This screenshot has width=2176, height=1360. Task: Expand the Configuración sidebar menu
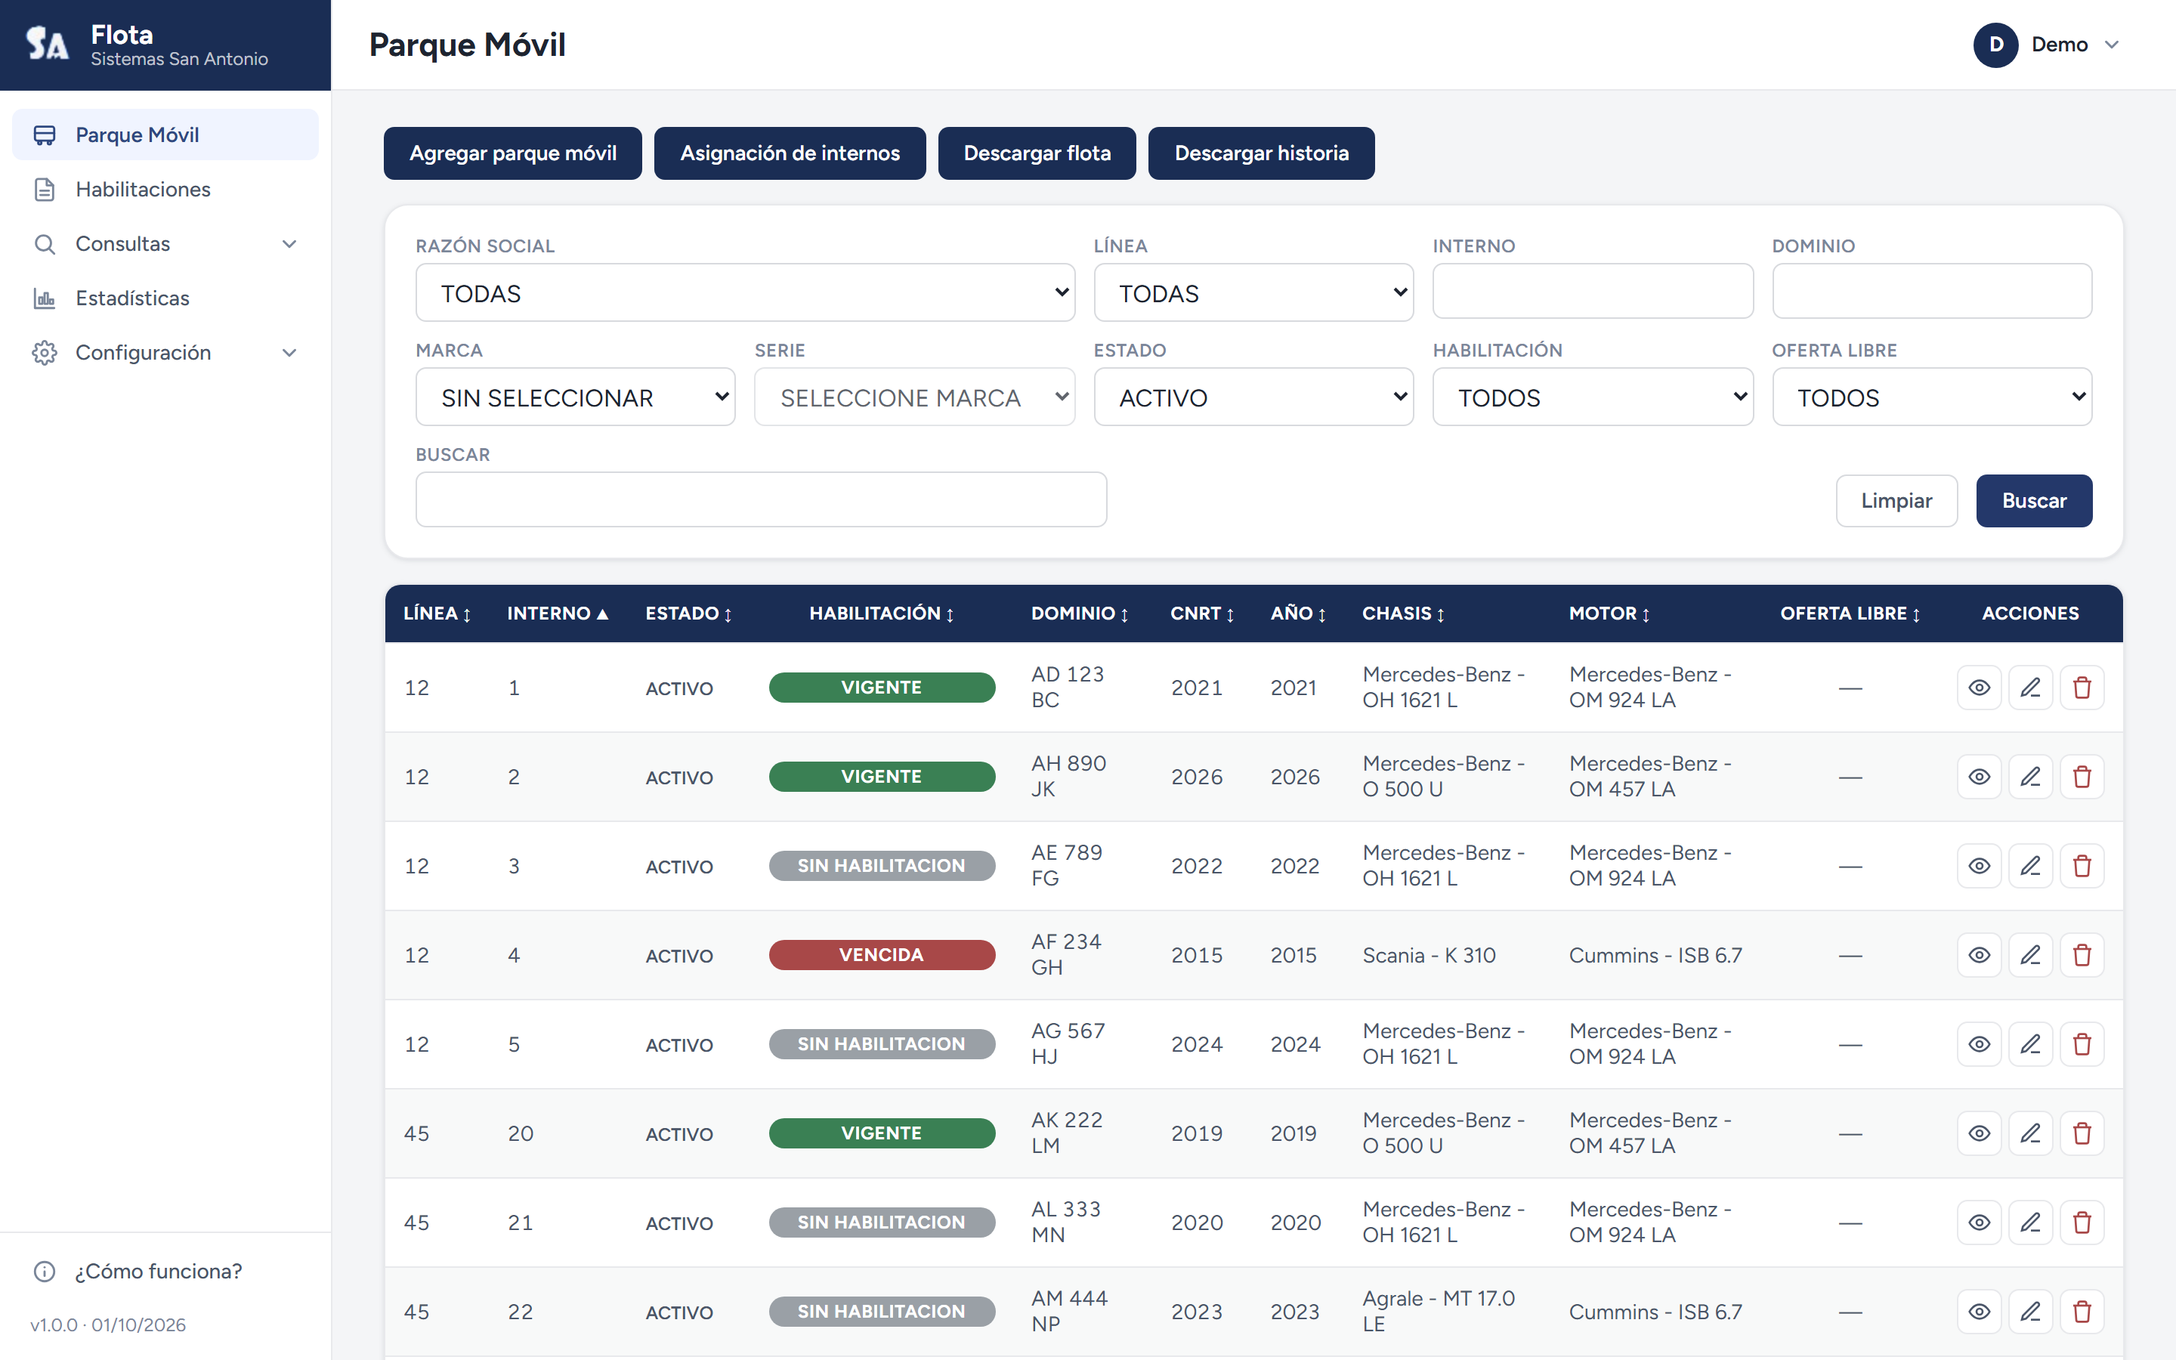click(x=165, y=353)
